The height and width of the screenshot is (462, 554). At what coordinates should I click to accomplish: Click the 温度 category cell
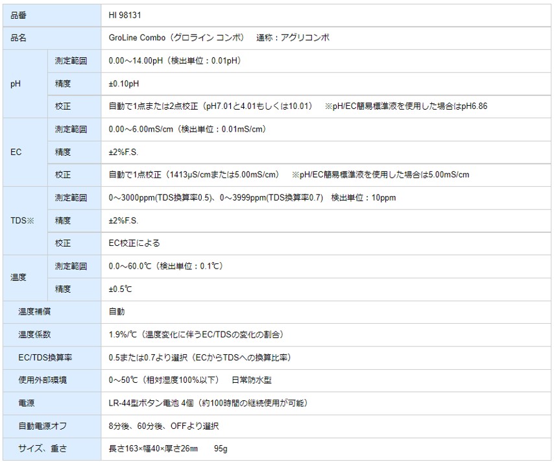[x=25, y=278]
